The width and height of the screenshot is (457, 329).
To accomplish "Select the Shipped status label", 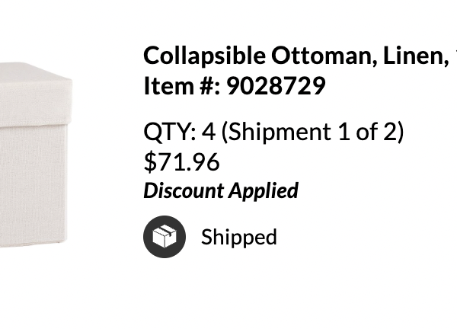I will click(x=238, y=237).
